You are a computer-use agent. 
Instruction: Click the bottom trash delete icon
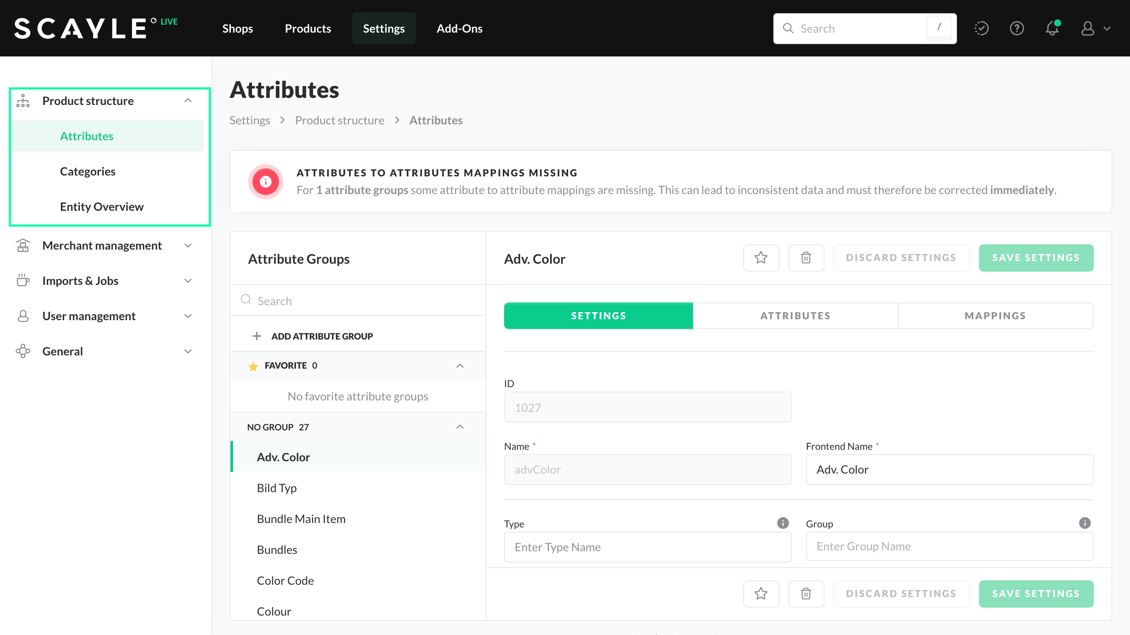coord(806,594)
